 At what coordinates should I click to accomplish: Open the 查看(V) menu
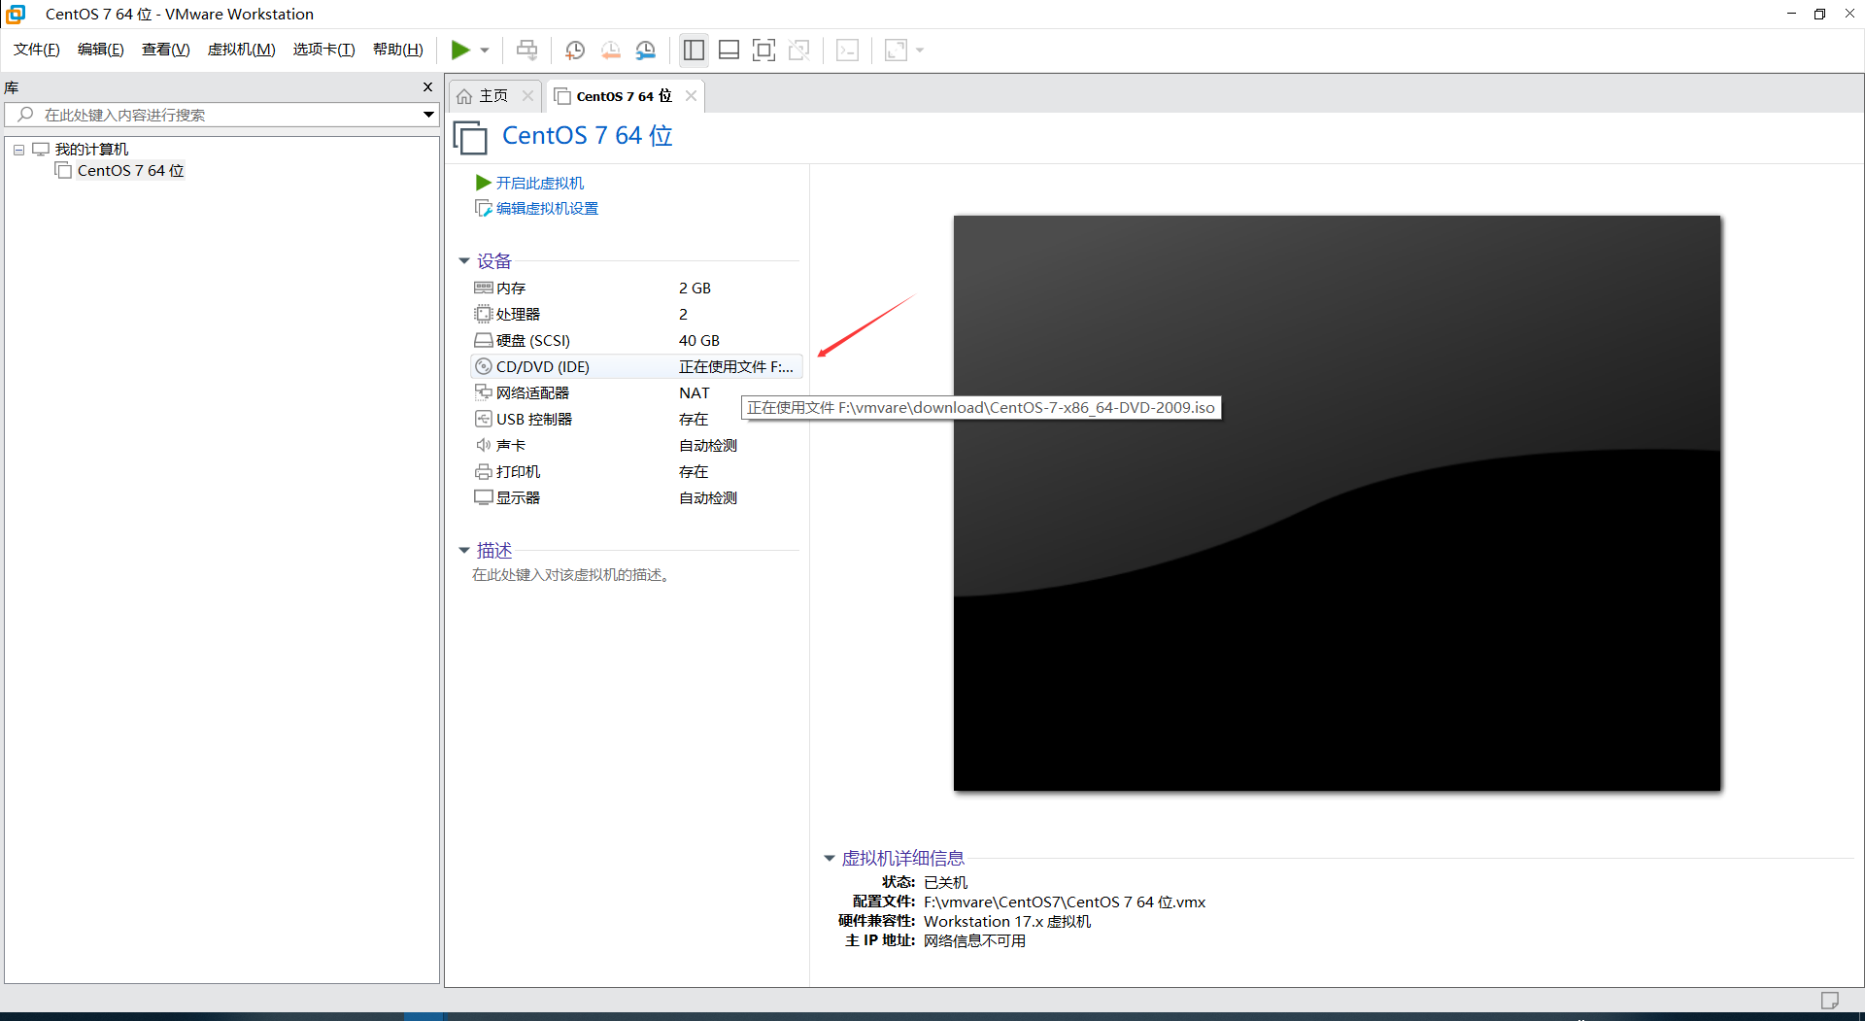[x=166, y=50]
